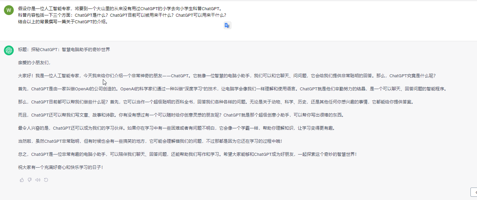Click the response title line 标题：探秘ChatGPT
The height and width of the screenshot is (200, 477).
click(x=64, y=49)
